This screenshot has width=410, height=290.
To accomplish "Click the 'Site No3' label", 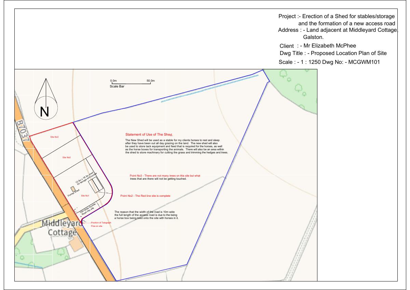I will (x=55, y=137).
